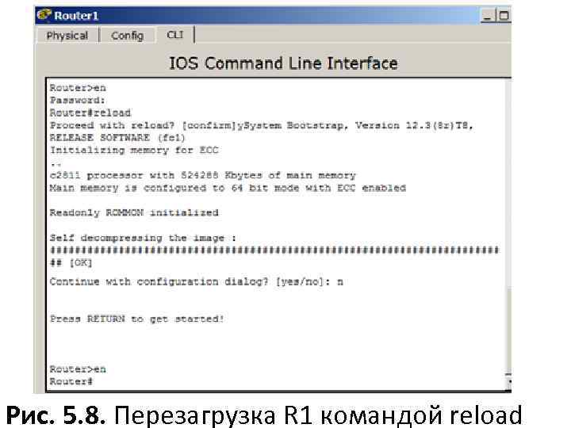This screenshot has width=571, height=428.
Task: Click the '## [OK]' line
Action: click(x=71, y=262)
